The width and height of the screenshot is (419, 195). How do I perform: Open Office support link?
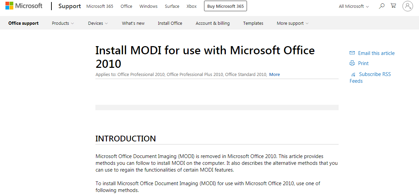24,23
